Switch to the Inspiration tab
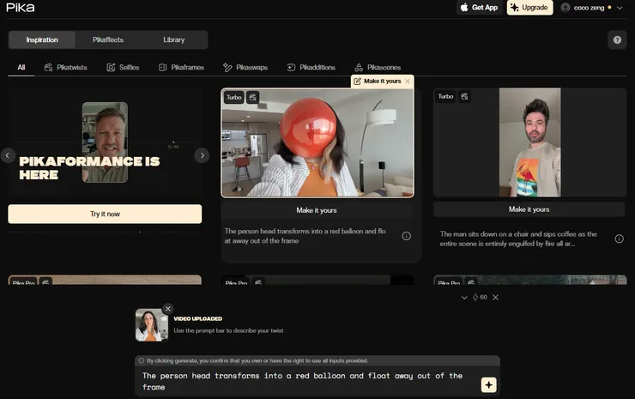 coord(42,39)
